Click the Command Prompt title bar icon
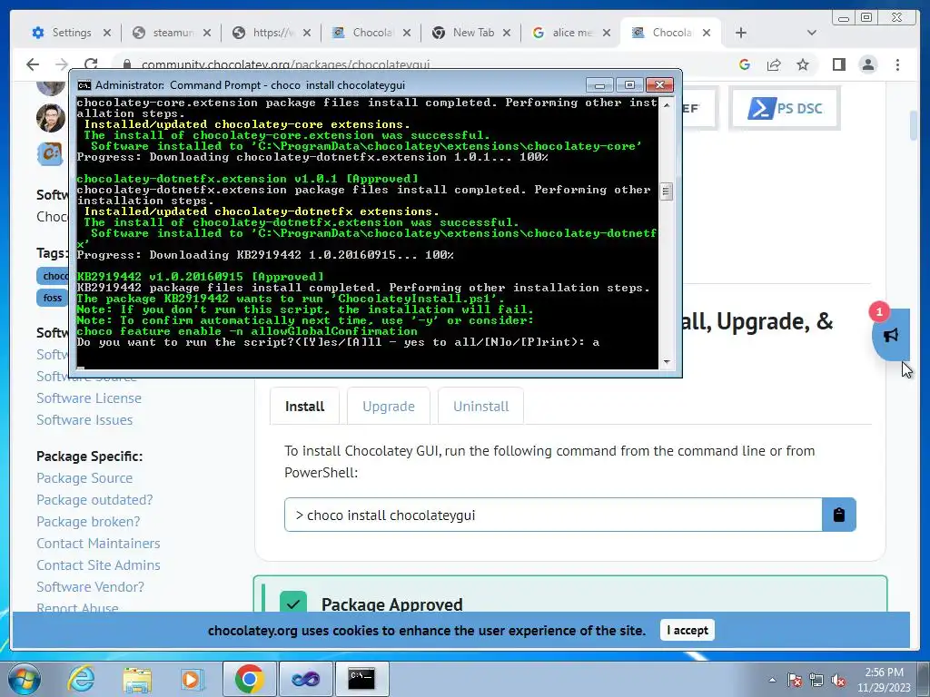930x697 pixels. (84, 85)
